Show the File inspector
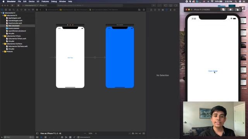The width and height of the screenshot is (248, 139). coord(151,10)
